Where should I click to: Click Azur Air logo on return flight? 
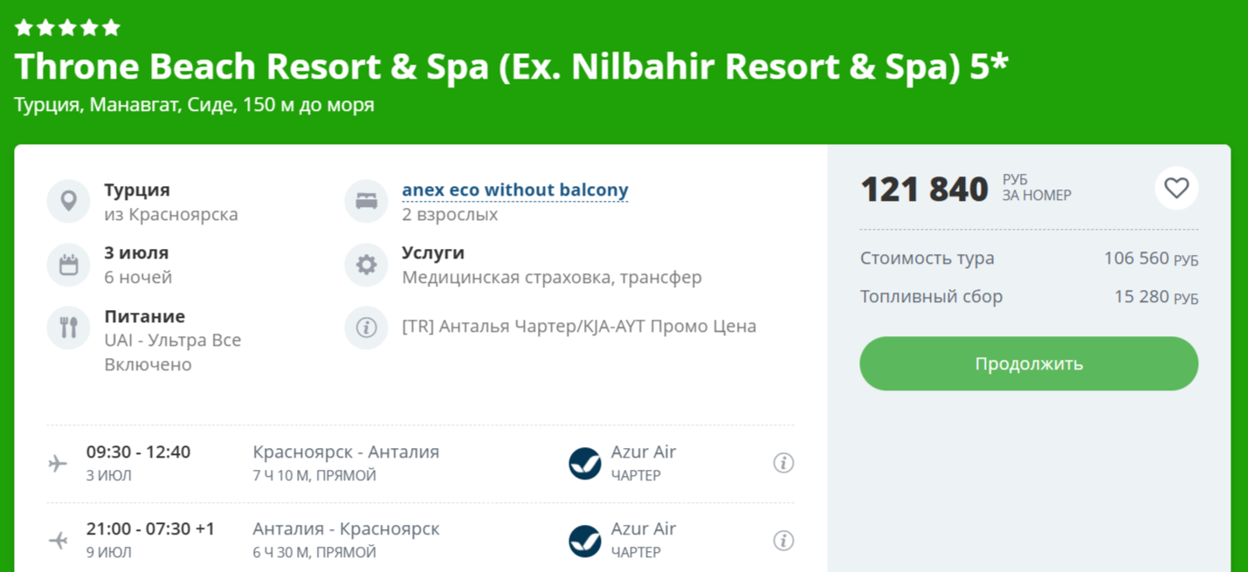[x=584, y=541]
